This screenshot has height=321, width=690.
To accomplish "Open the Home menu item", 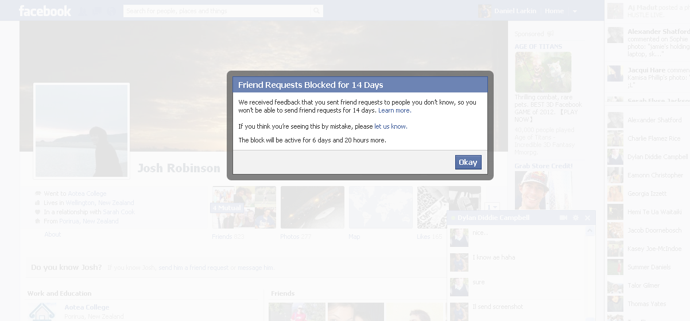I will coord(554,11).
